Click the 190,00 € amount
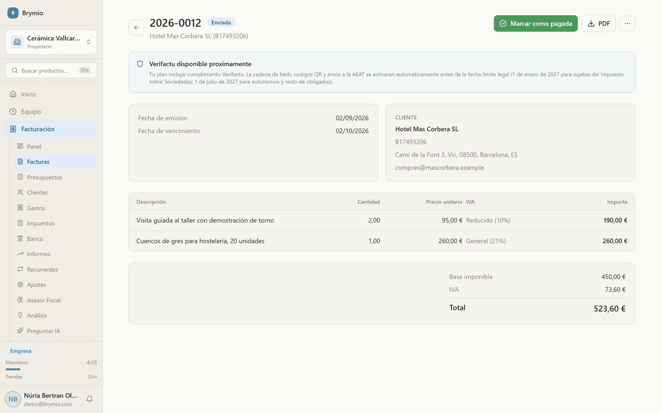The width and height of the screenshot is (661, 413). 615,220
